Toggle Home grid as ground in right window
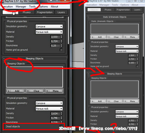The height and width of the screenshot is (133, 145). tap(137, 66)
